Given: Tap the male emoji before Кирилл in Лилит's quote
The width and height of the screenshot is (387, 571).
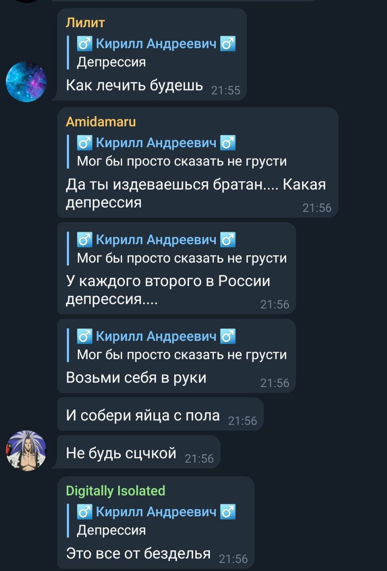Looking at the screenshot, I should point(85,44).
